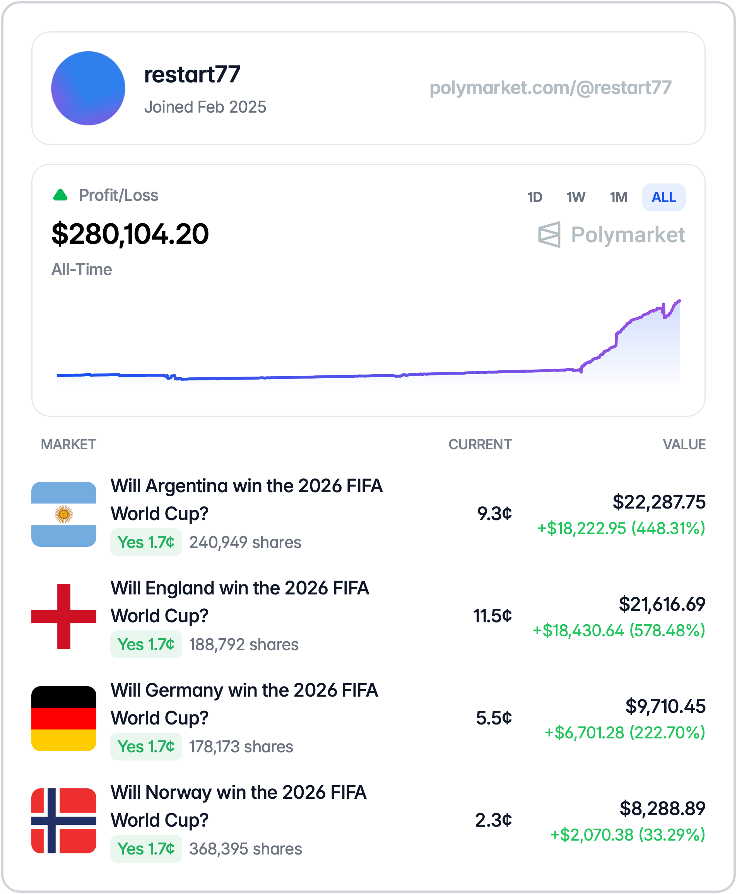Image resolution: width=737 pixels, height=894 pixels.
Task: Click the peak of the profit chart
Action: [x=680, y=300]
